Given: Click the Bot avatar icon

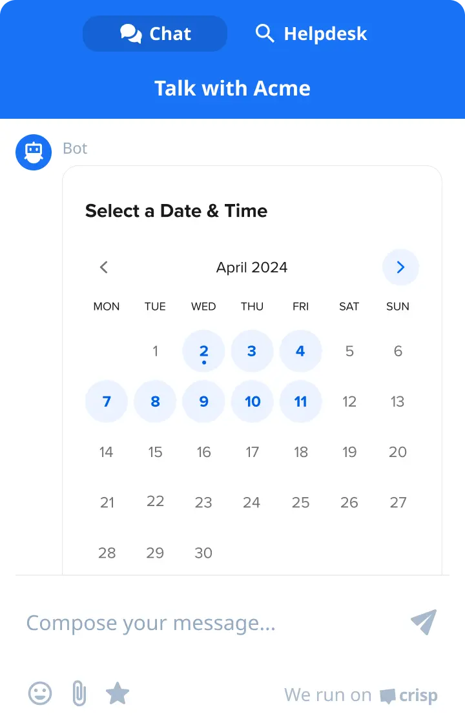Looking at the screenshot, I should 33,152.
